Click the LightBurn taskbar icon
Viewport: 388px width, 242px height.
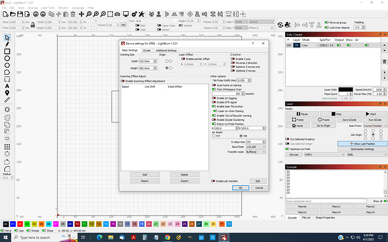[224, 238]
